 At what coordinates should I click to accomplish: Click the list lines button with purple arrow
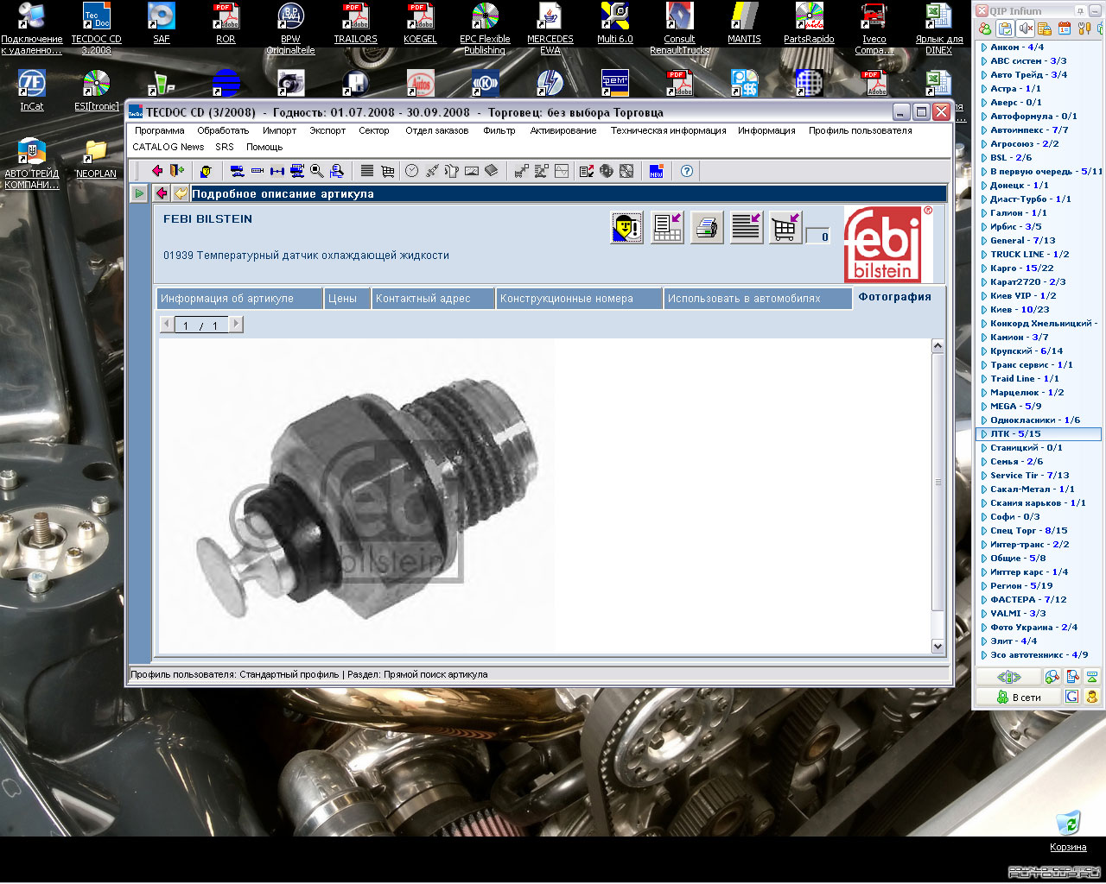pyautogui.click(x=747, y=227)
